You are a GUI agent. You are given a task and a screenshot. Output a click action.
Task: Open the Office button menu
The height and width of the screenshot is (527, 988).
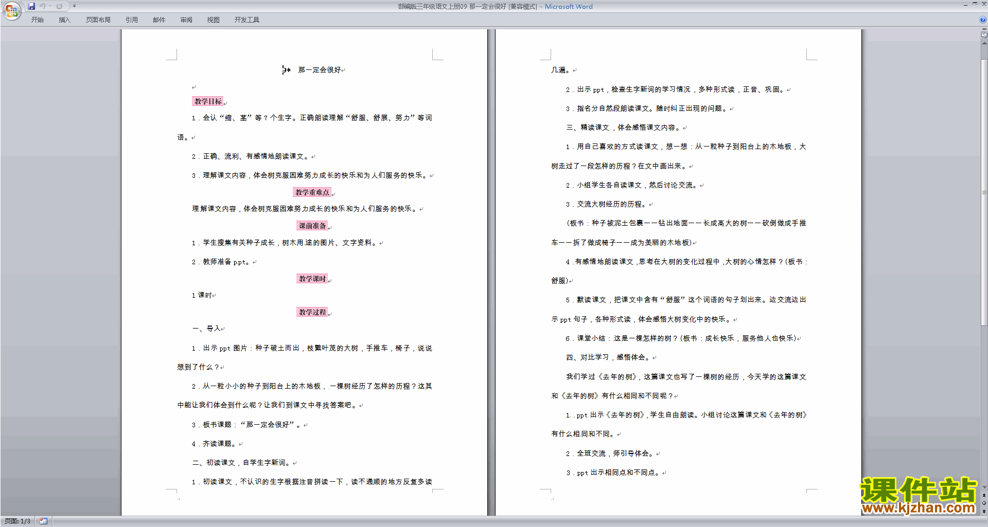[11, 11]
